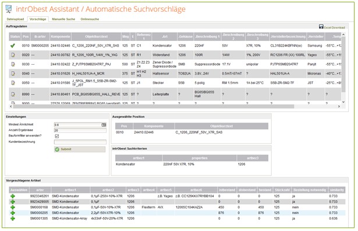Sort by the Objektkurztext column header in Auftragsdaten
The height and width of the screenshot is (231, 358).
click(96, 37)
